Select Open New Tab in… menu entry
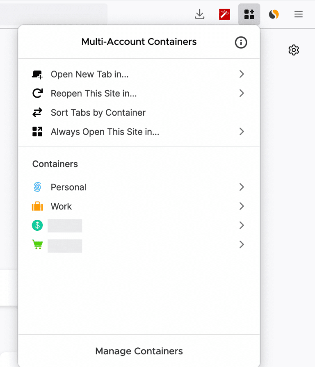Image resolution: width=315 pixels, height=367 pixels. coord(89,74)
